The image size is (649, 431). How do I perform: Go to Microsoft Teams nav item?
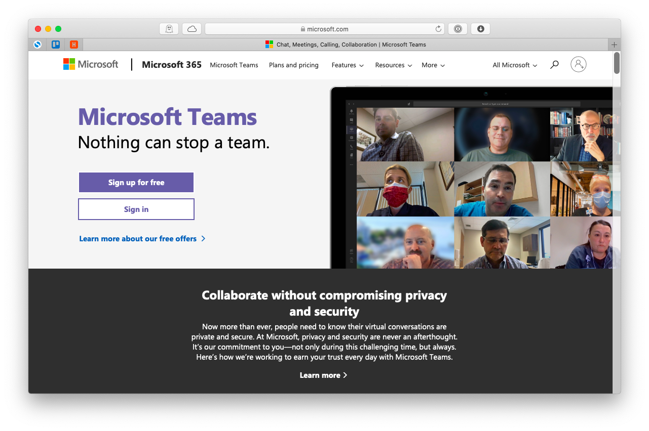[234, 65]
